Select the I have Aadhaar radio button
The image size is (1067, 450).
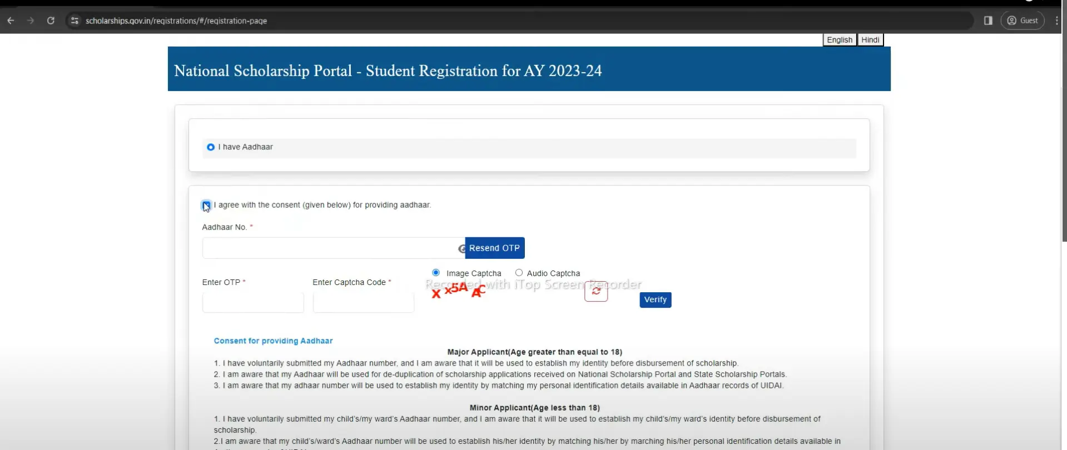(211, 147)
